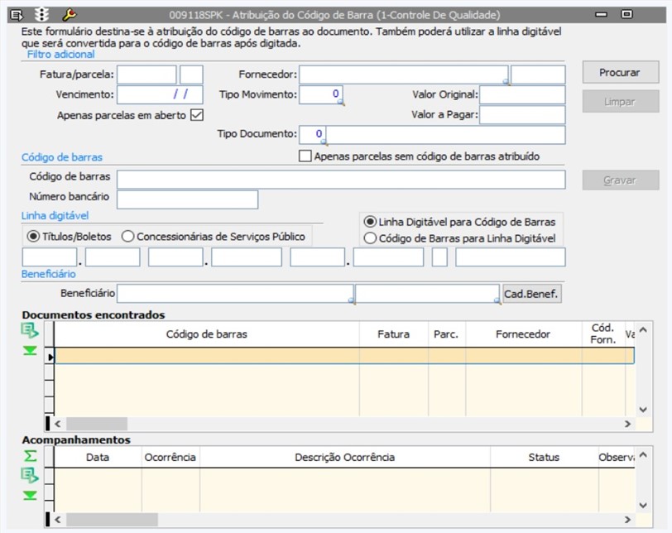Open the Beneficiário lookup dropdown
Viewport: 672px width, 533px height.
[351, 300]
